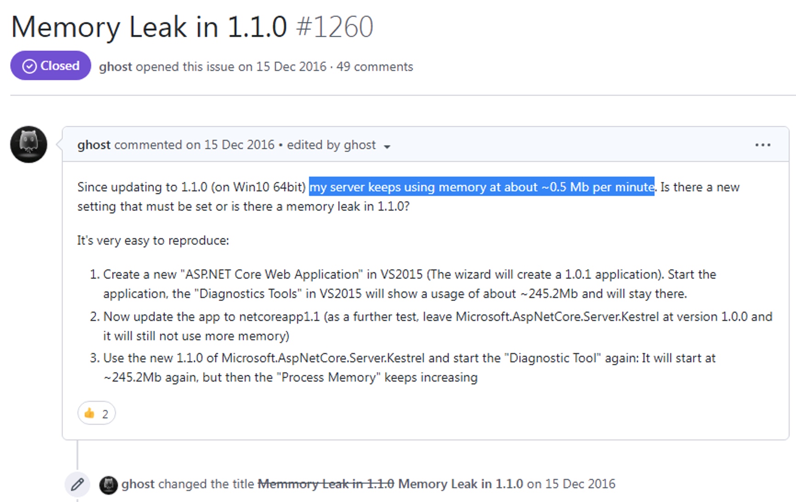Screen dimensions: 796x502
Task: Click ghost's large avatar beside the comment
Action: point(28,144)
